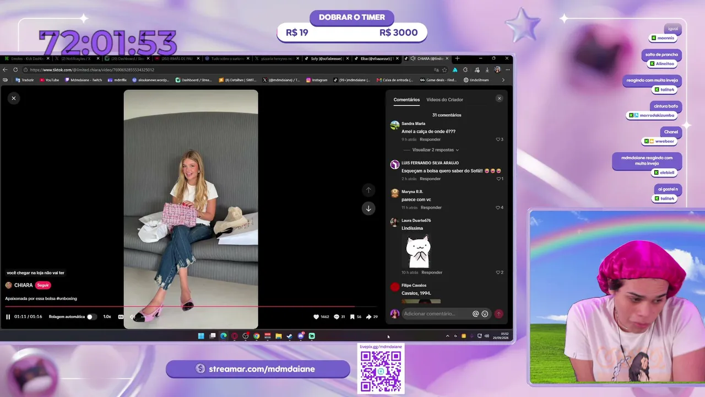The image size is (705, 397).
Task: Click the #unboxing hashtag
Action: 67,298
